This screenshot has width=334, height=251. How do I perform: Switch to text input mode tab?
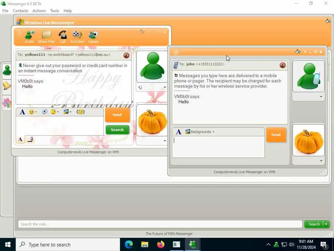pos(20,140)
